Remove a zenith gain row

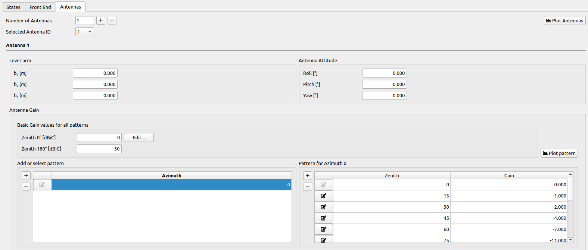[308, 186]
